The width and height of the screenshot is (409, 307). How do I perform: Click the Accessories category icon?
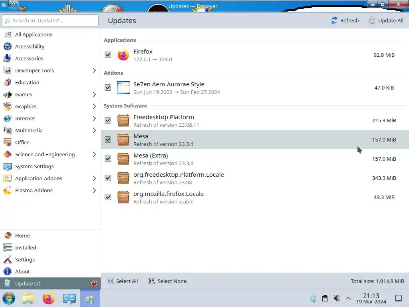(8, 58)
